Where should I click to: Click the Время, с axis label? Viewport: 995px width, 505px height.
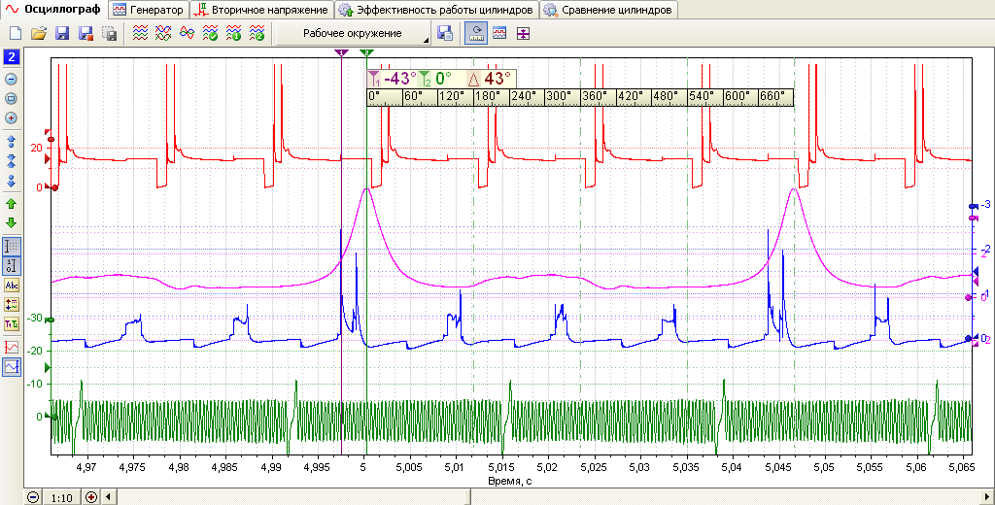509,481
